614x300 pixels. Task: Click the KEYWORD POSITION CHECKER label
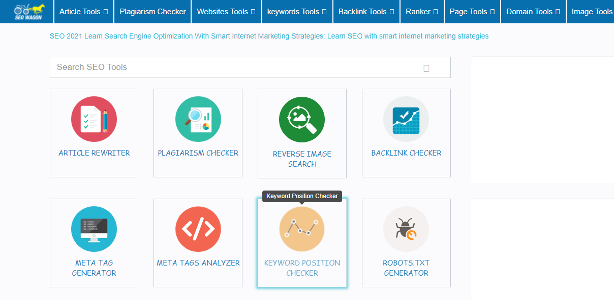pos(302,268)
